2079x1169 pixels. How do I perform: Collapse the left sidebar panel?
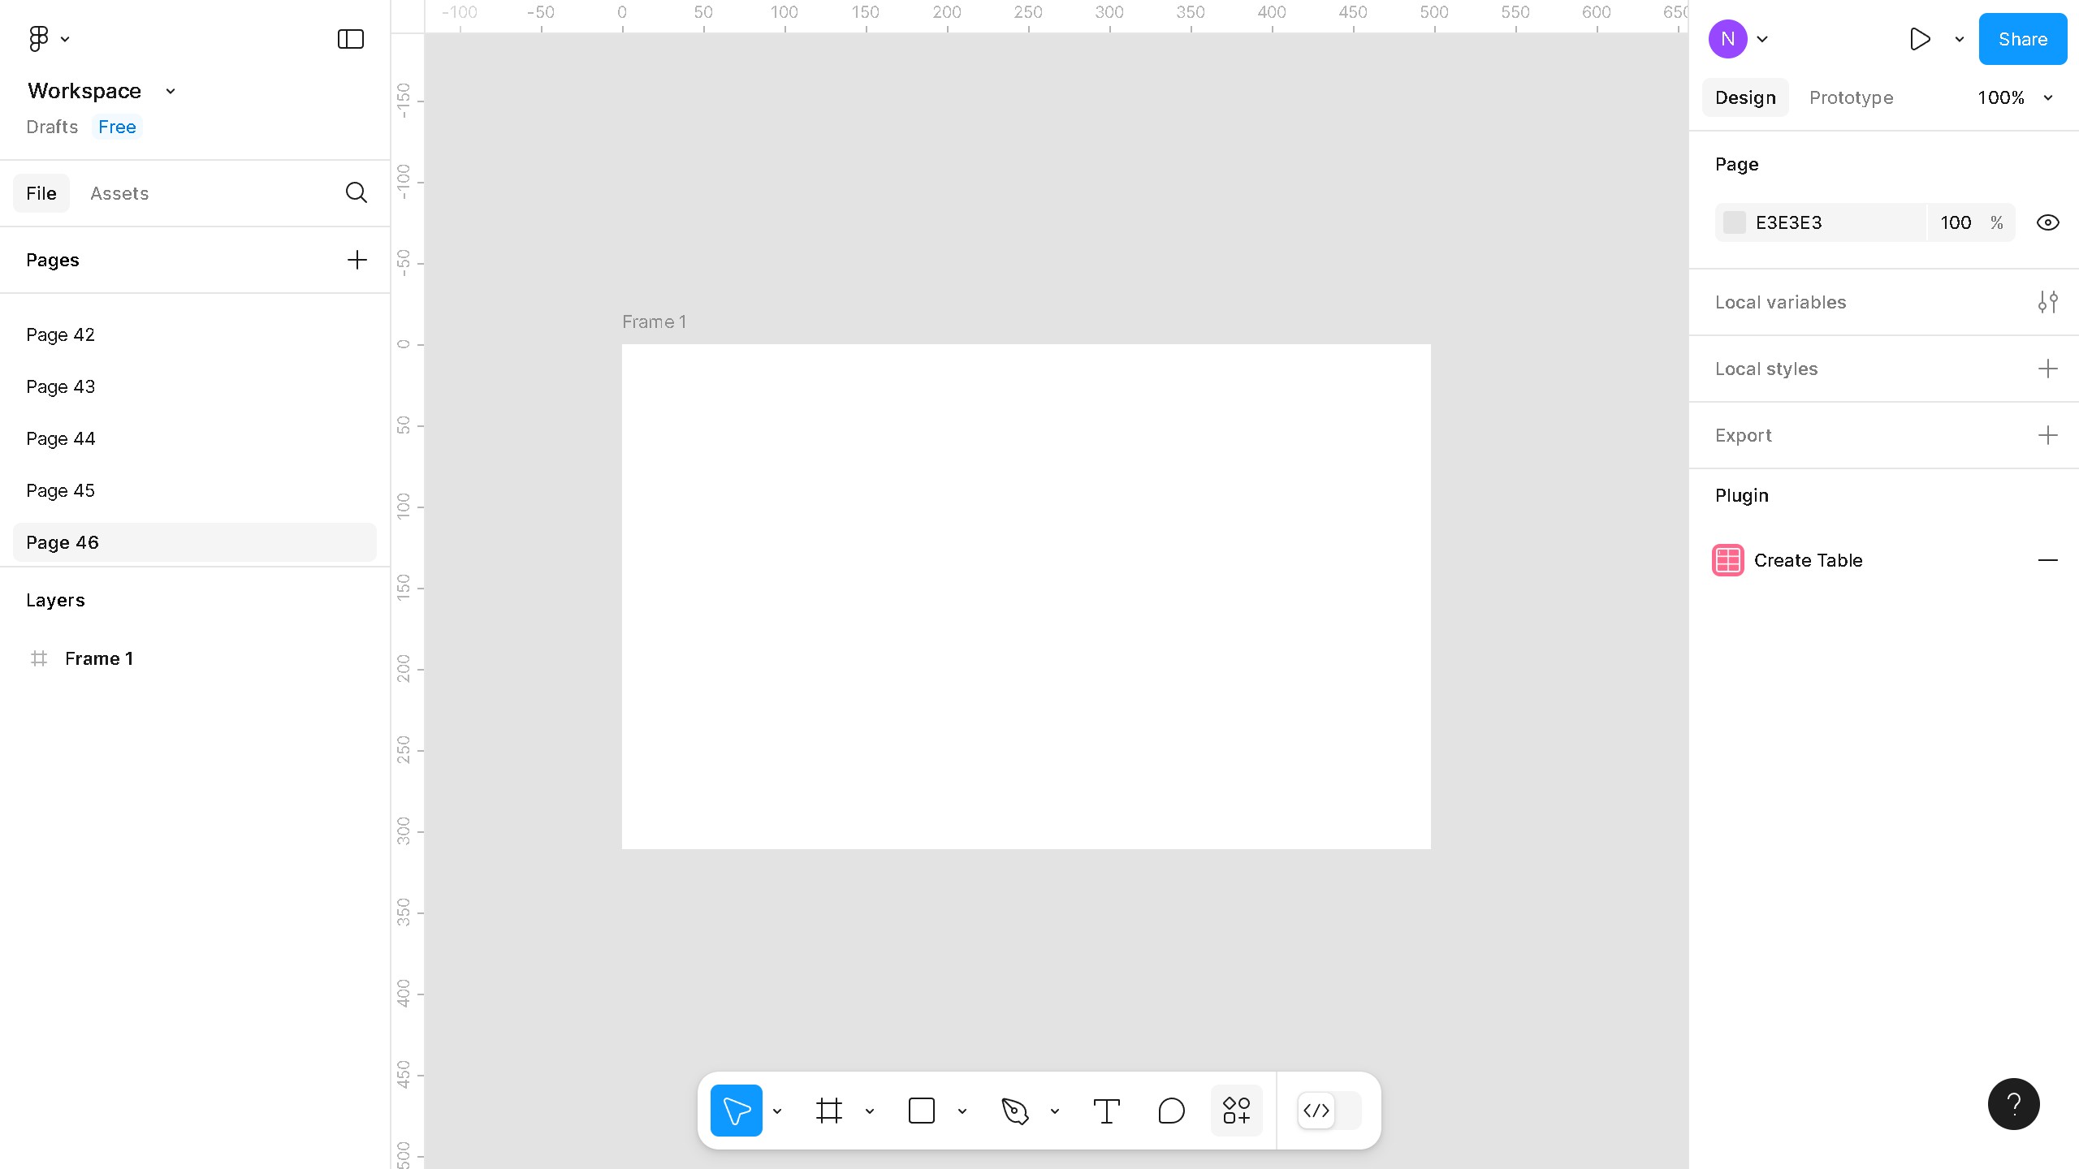click(349, 38)
